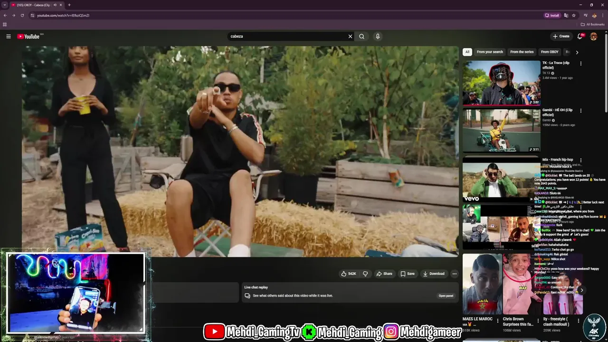
Task: Open the MAES LE MAROC short
Action: click(482, 284)
